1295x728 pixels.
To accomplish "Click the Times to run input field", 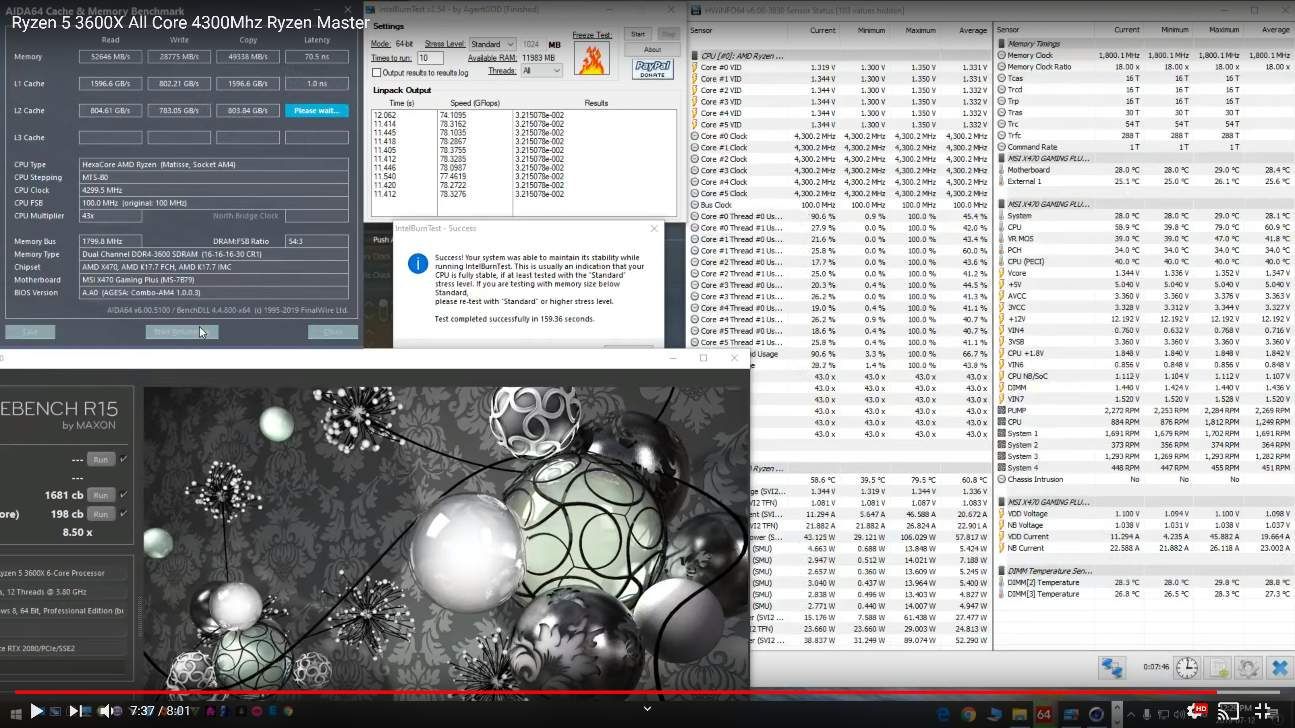I will click(x=430, y=58).
